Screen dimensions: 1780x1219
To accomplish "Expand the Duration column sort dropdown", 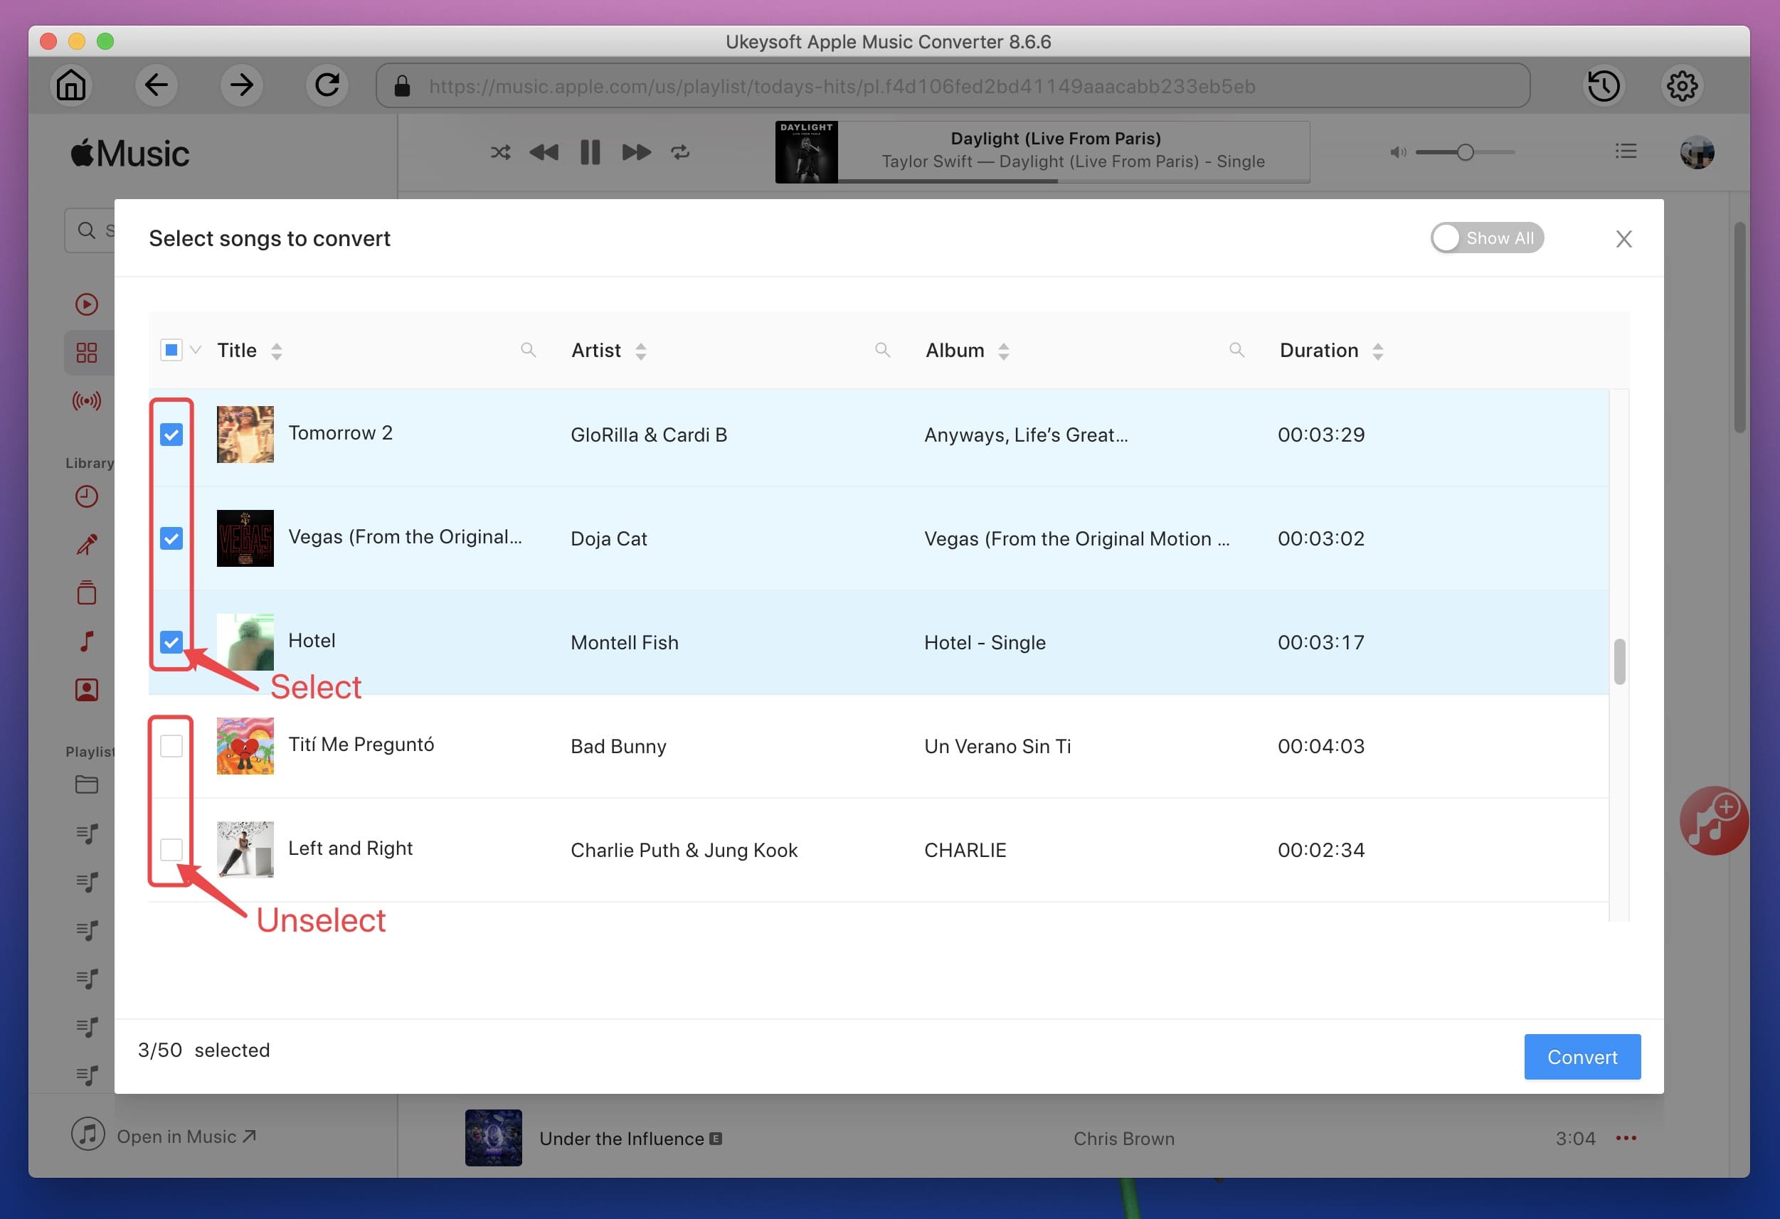I will [x=1377, y=351].
